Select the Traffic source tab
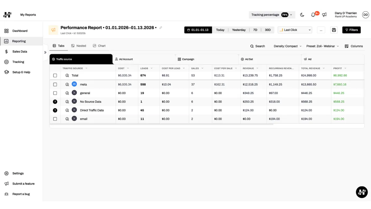The image size is (371, 209). (81, 59)
